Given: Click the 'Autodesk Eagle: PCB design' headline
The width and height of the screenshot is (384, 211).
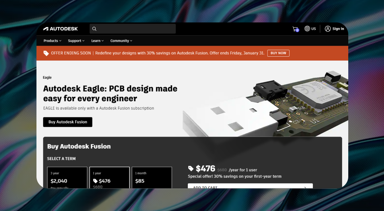Looking at the screenshot, I should click(x=110, y=93).
